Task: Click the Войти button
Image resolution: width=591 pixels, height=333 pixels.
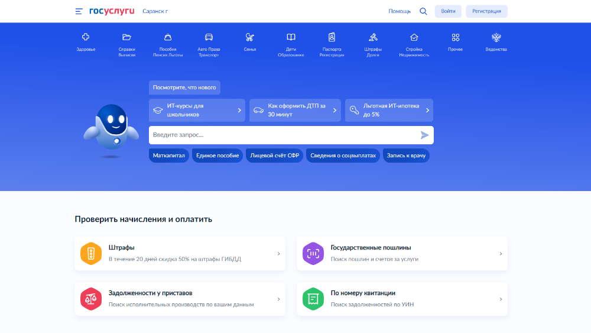Action: (x=448, y=11)
